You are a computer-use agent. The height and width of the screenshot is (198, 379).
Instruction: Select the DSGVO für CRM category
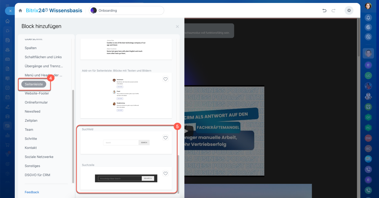38,175
